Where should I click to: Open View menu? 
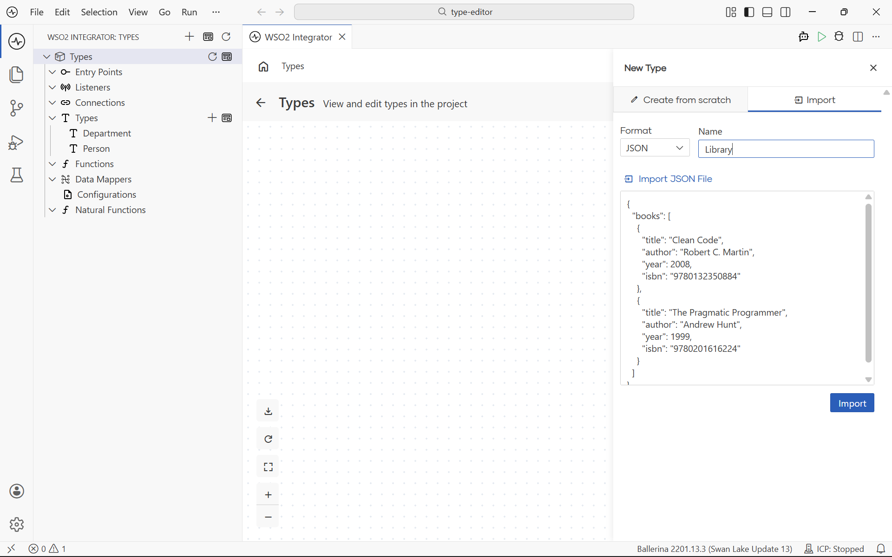(138, 12)
